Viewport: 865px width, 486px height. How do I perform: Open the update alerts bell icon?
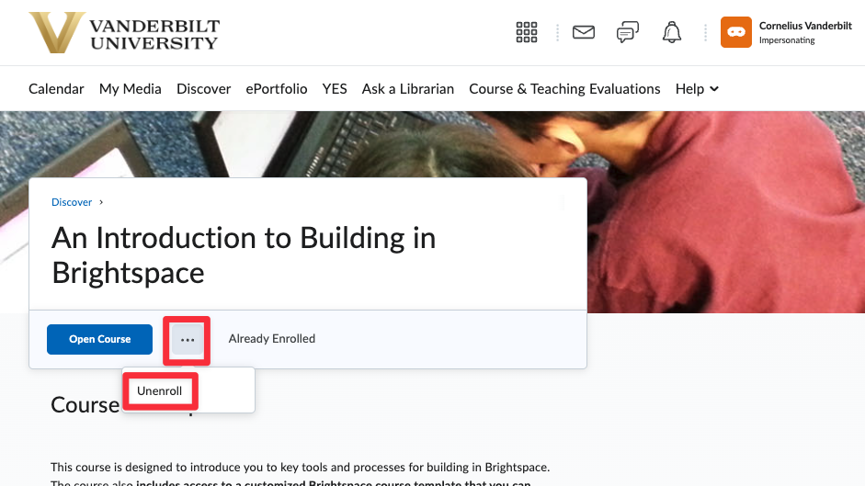pyautogui.click(x=672, y=33)
